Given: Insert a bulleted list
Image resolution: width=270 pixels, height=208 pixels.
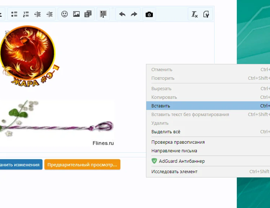Looking at the screenshot, I should click(14, 14).
